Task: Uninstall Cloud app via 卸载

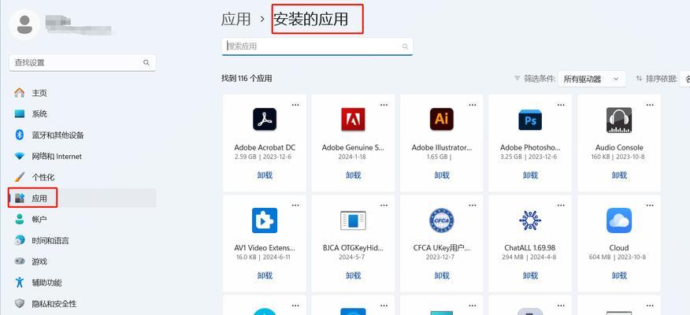Action: tap(618, 276)
